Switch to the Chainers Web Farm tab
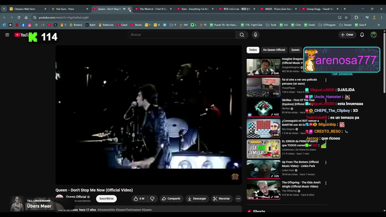Image resolution: width=386 pixels, height=217 pixels. pos(28,9)
